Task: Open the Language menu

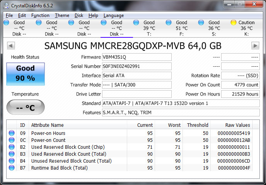Action: click(x=114, y=15)
